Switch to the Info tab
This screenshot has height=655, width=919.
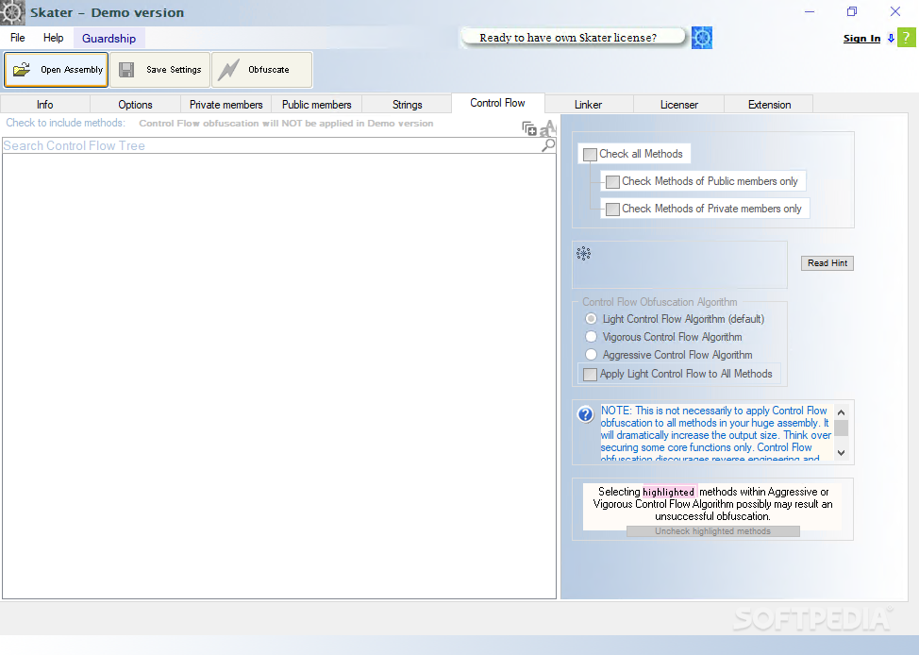coord(45,105)
